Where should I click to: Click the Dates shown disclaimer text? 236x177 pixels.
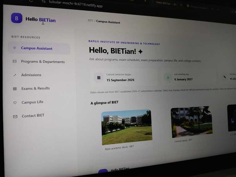[x=162, y=91]
